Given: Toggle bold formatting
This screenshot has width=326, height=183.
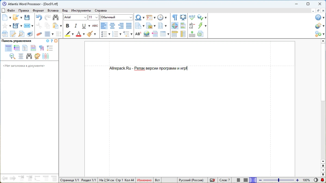Looking at the screenshot, I should (67, 26).
